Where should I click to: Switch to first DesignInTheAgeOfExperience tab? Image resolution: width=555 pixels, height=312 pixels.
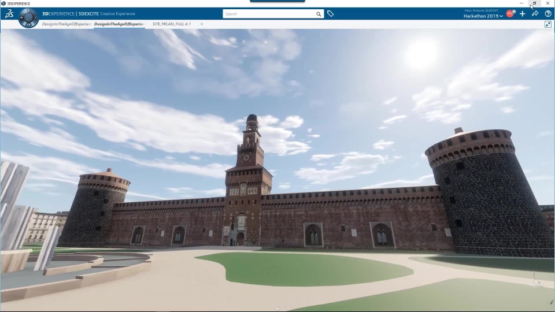pos(66,24)
